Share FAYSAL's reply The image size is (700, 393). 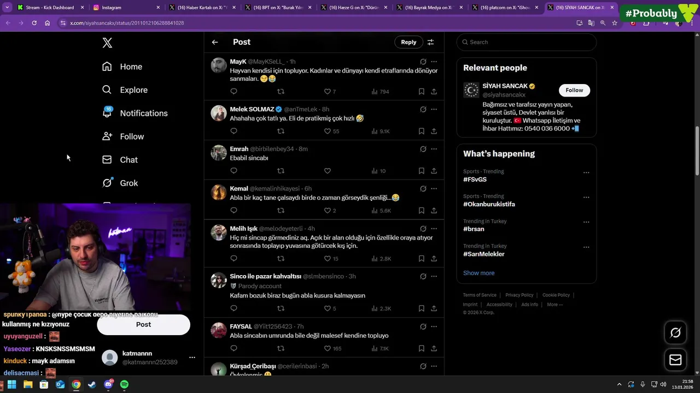[x=434, y=348]
